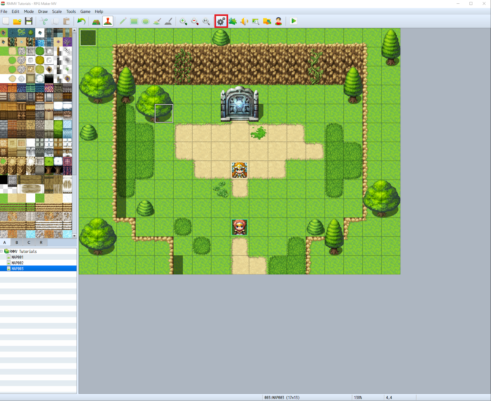Zoom out of the map
This screenshot has width=491, height=401.
(195, 21)
